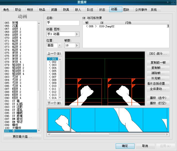Select the first fist cell thumbnail
Screen dimensions: 177x151
[x=59, y=120]
